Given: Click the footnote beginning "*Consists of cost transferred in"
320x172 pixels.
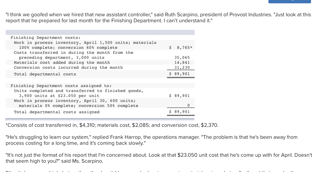Looking at the screenshot, I should [112, 125].
